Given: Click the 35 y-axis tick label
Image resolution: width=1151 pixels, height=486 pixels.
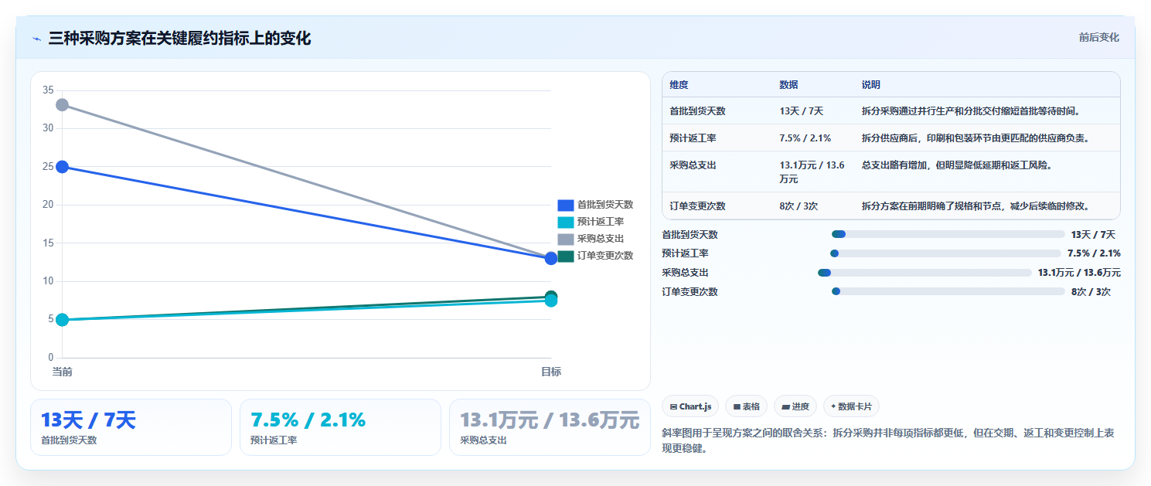Looking at the screenshot, I should point(48,90).
